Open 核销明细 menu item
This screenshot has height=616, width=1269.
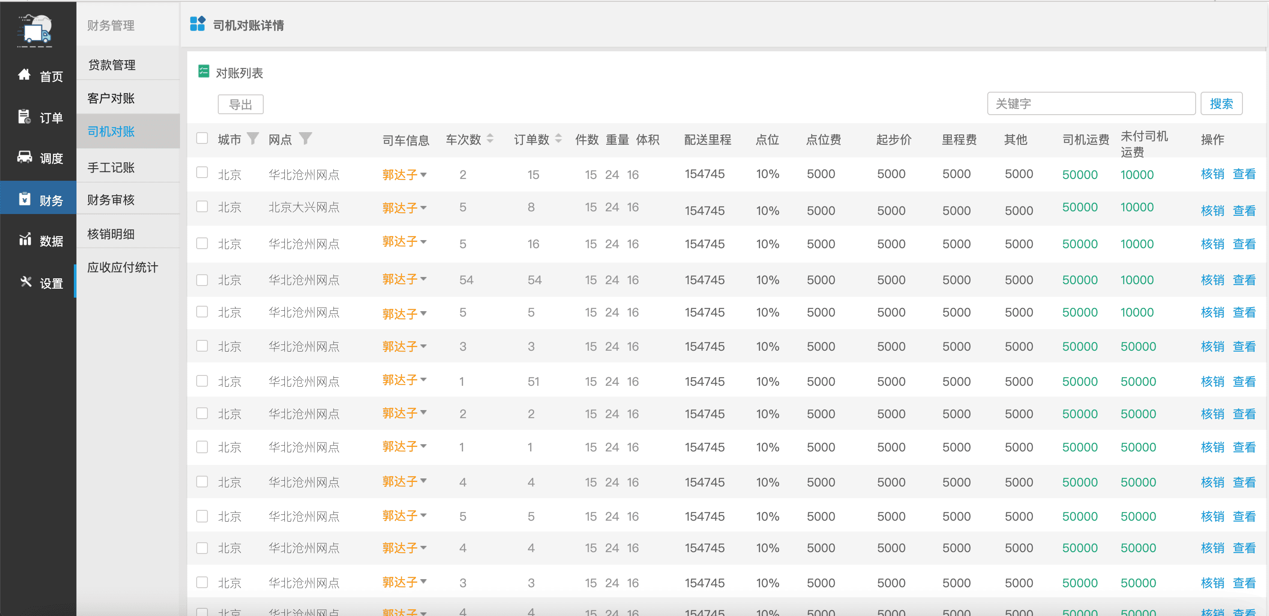pos(111,234)
